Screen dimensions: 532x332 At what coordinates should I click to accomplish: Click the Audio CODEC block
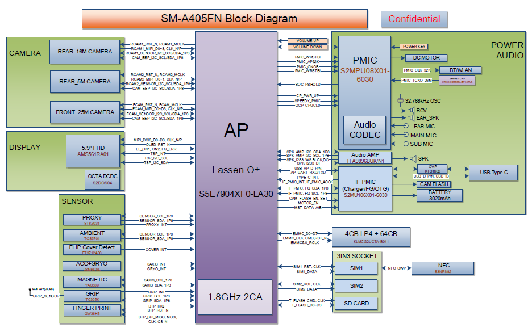click(x=365, y=130)
